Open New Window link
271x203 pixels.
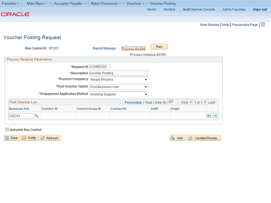tap(210, 25)
